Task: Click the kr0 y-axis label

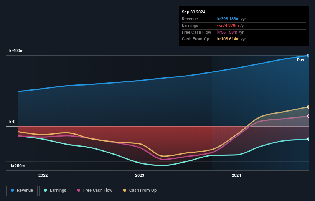Action: pos(12,122)
